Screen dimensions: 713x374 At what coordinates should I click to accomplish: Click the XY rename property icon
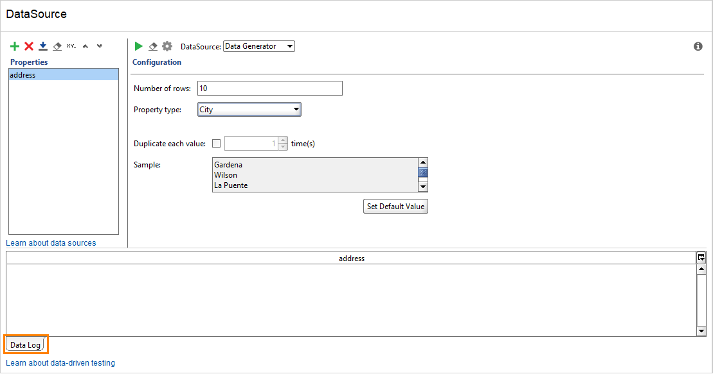pos(71,46)
